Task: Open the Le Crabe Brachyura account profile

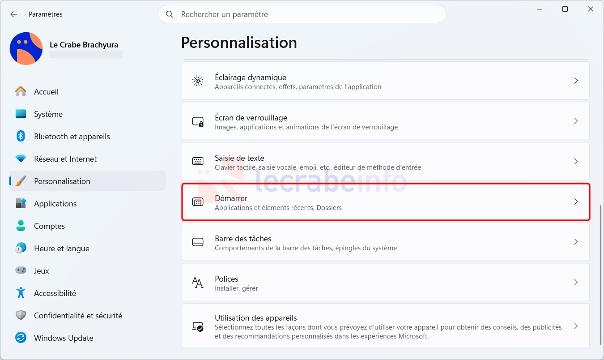Action: [66, 48]
